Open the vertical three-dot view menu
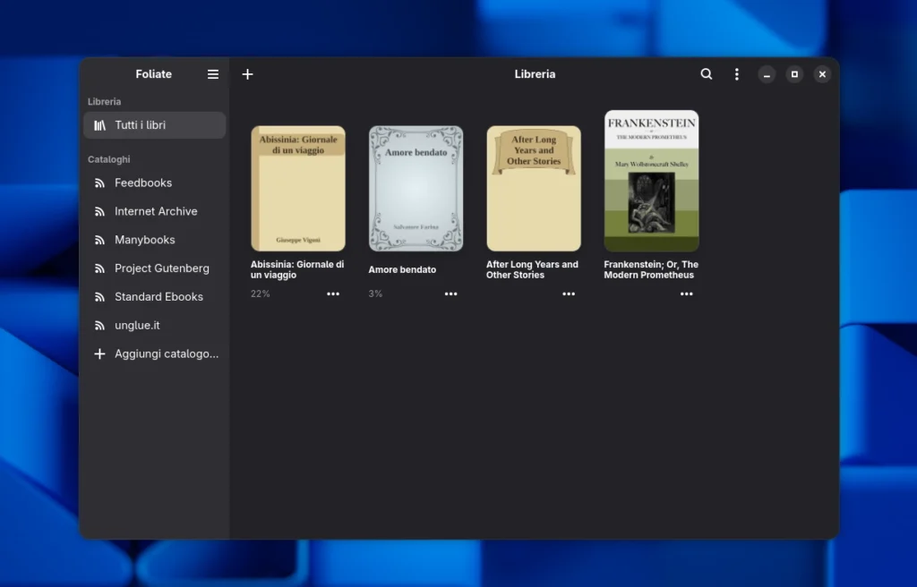Image resolution: width=917 pixels, height=587 pixels. (x=736, y=74)
